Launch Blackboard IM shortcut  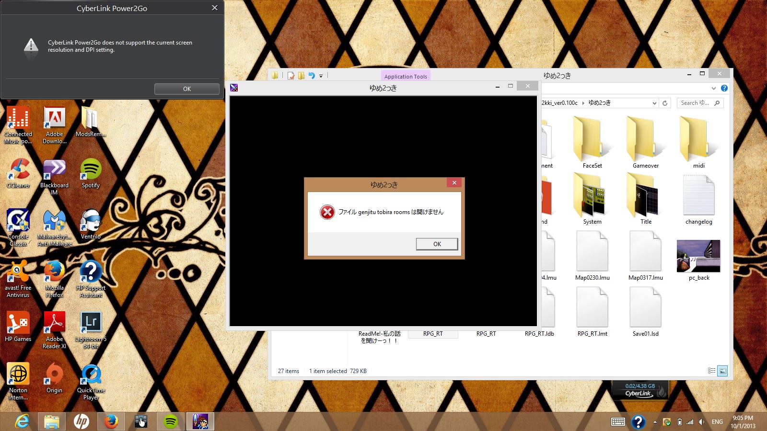(x=54, y=176)
